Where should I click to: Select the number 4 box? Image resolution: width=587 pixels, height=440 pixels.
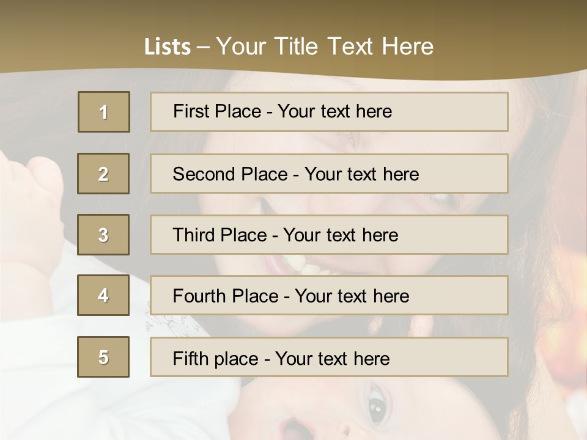(x=103, y=296)
